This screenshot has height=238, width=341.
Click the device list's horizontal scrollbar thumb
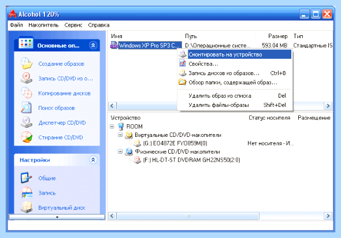click(188, 216)
